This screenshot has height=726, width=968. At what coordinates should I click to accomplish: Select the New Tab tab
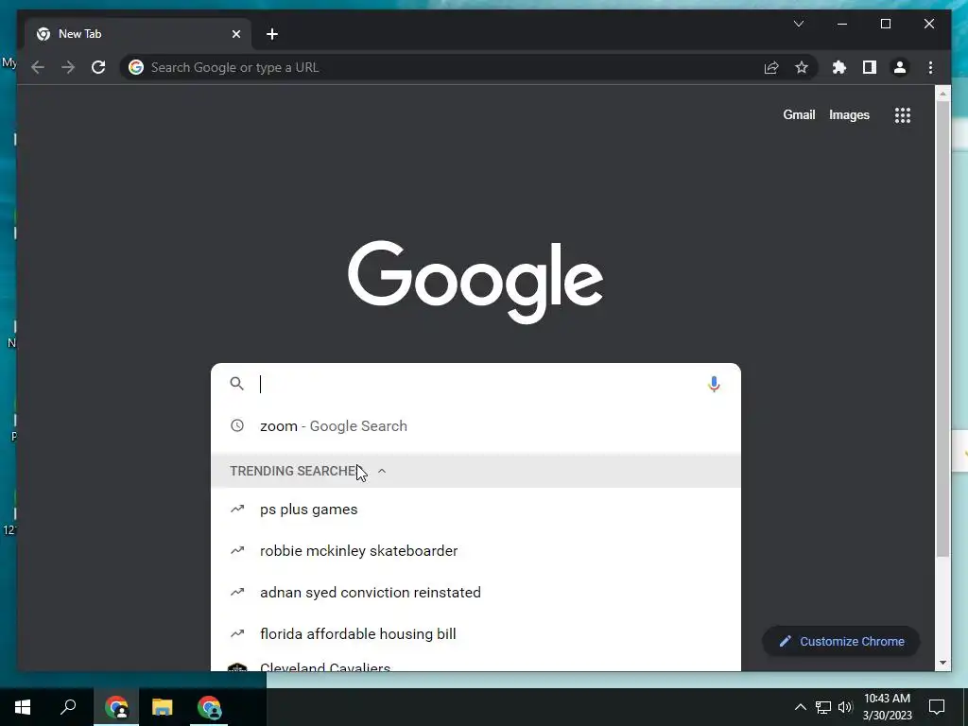138,34
